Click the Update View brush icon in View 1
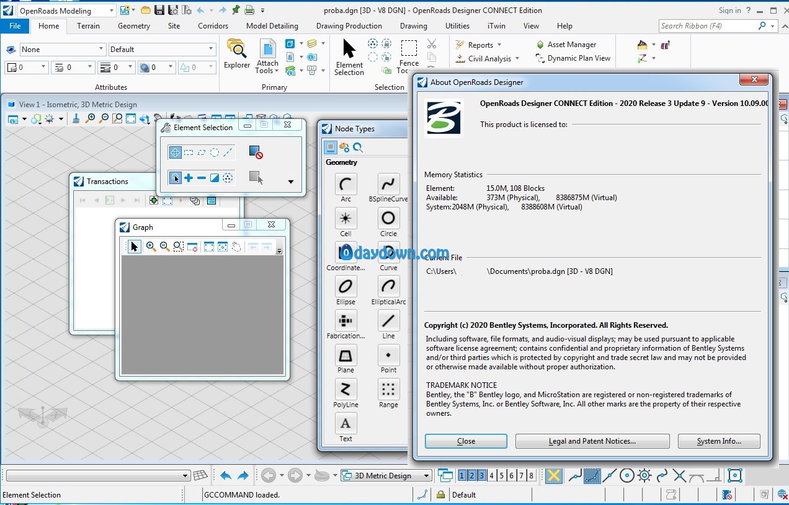789x505 pixels. click(x=76, y=118)
